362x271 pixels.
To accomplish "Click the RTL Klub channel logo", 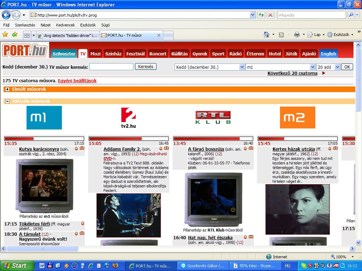I will click(213, 118).
